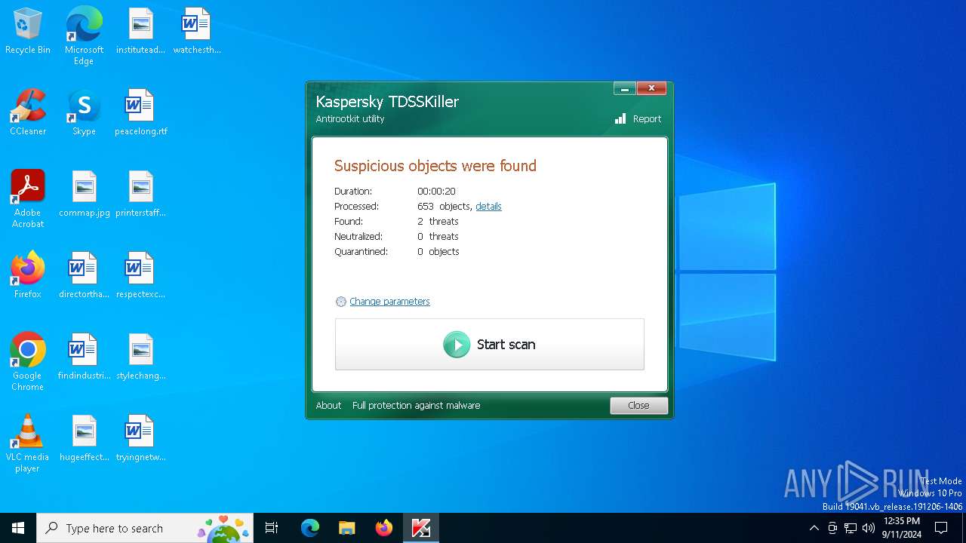Select the VLC media player desktop shortcut
This screenshot has height=543, width=966.
(x=28, y=443)
